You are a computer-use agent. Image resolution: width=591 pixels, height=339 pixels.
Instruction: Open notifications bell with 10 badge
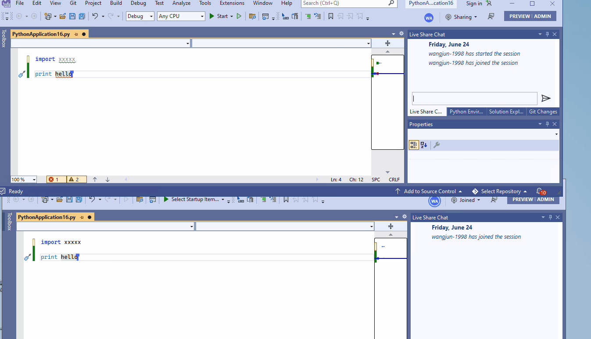540,191
